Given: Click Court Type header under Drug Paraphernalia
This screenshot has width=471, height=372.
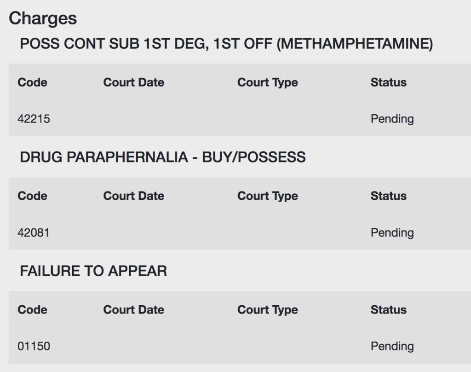Looking at the screenshot, I should coord(267,196).
